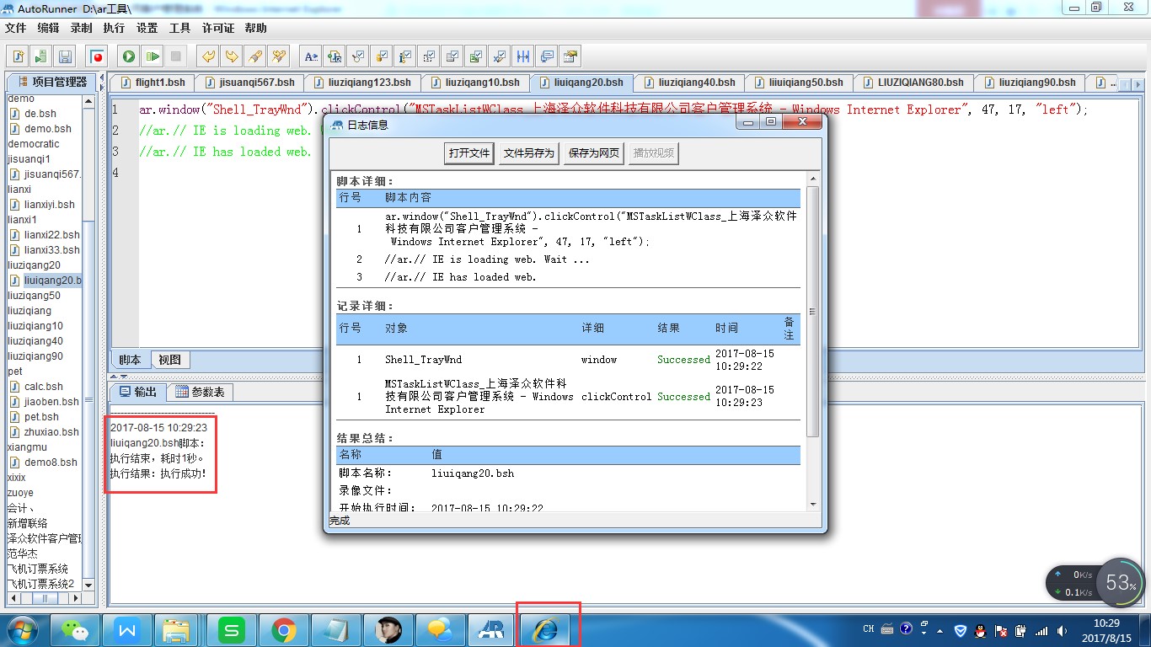Click the Save floppy disk toolbar icon

[x=65, y=56]
